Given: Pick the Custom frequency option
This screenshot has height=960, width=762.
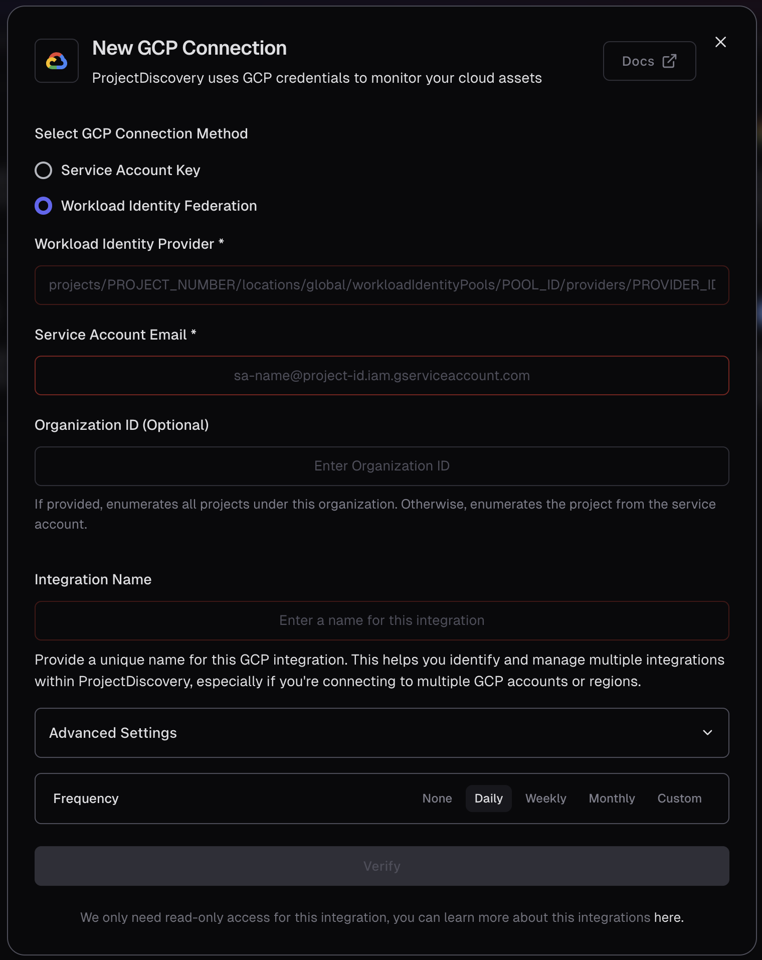Looking at the screenshot, I should 679,798.
